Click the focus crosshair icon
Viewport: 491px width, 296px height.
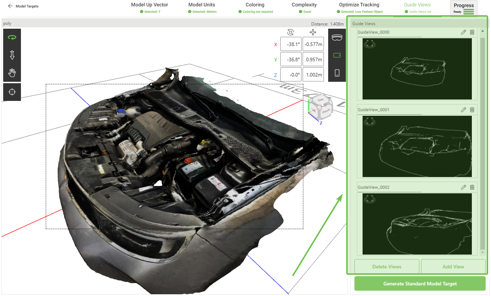12,92
